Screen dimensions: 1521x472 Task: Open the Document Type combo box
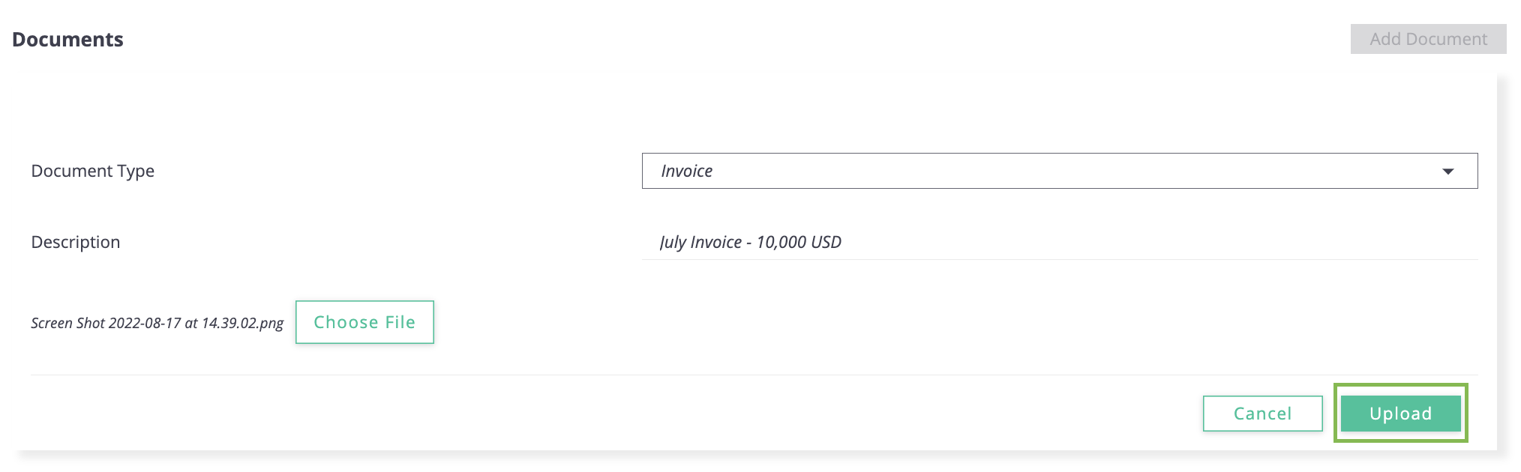(x=1059, y=171)
